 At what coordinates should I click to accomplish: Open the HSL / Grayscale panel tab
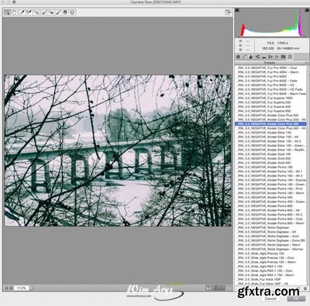click(257, 56)
